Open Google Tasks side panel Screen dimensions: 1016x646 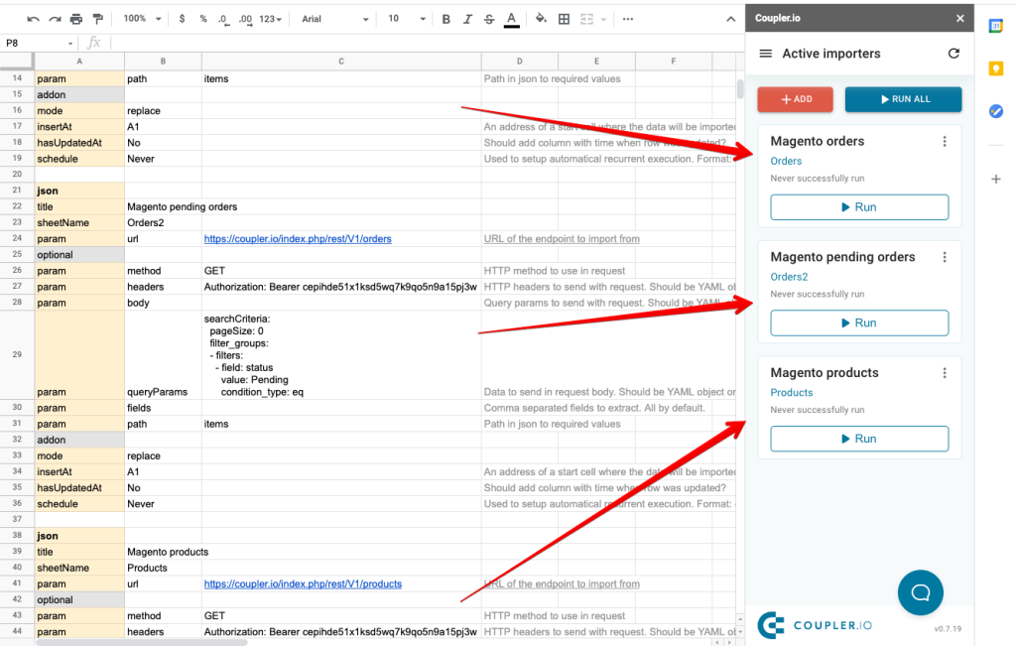(x=996, y=111)
